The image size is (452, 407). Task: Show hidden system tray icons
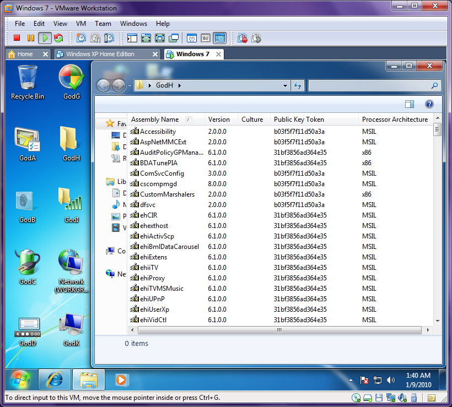[351, 380]
